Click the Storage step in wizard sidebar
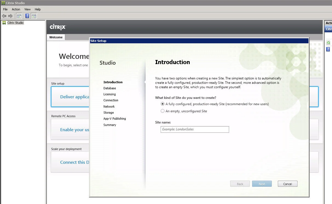Image resolution: width=332 pixels, height=204 pixels. 109,113
